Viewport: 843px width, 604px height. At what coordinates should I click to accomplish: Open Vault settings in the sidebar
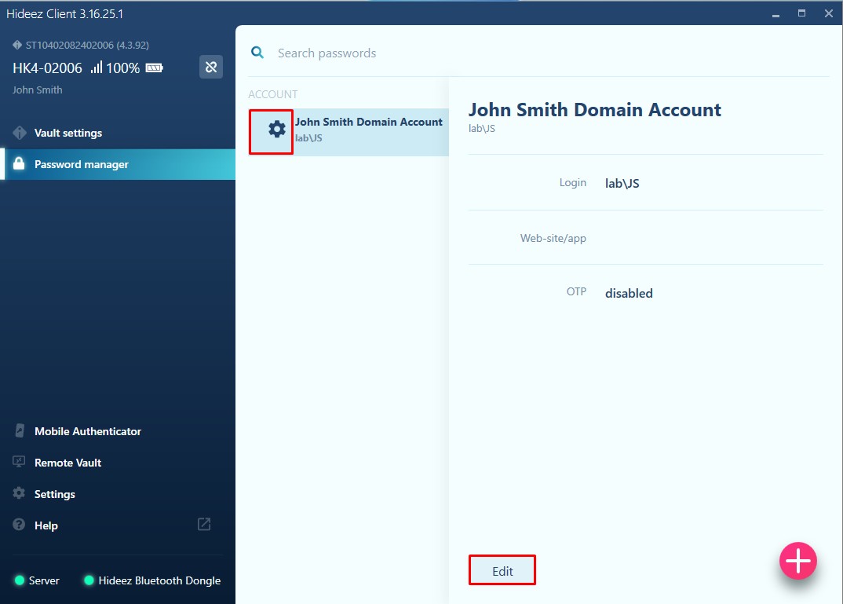(x=68, y=133)
